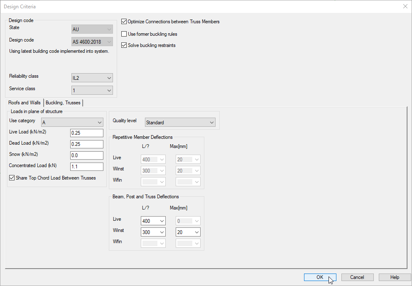The width and height of the screenshot is (412, 286).
Task: Expand the Quality level dropdown
Action: [x=180, y=123]
